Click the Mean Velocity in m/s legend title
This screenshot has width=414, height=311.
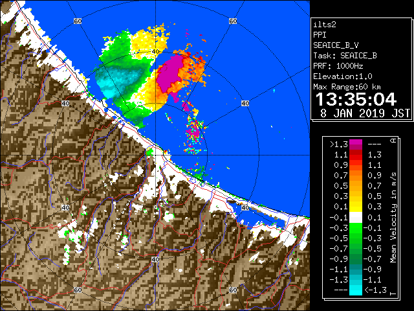(393, 217)
